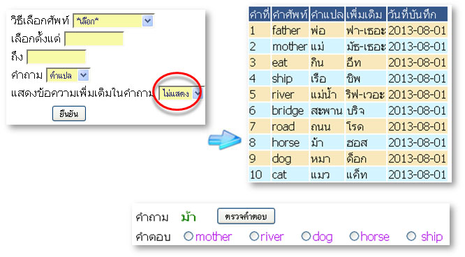Click the เลือกตั้งแต่ input field
The height and width of the screenshot is (257, 465).
pyautogui.click(x=94, y=39)
